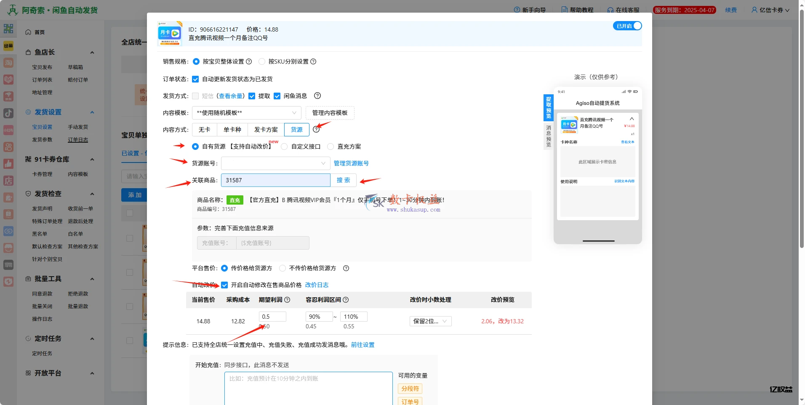Viewport: 805px width, 405px height.
Task: Switch to the 单卡种 content tab
Action: [232, 130]
